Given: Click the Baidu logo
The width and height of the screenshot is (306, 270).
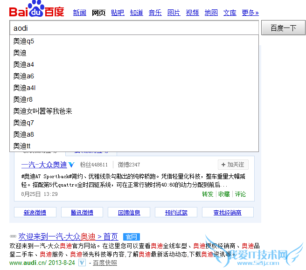Looking at the screenshot, I should [x=37, y=9].
